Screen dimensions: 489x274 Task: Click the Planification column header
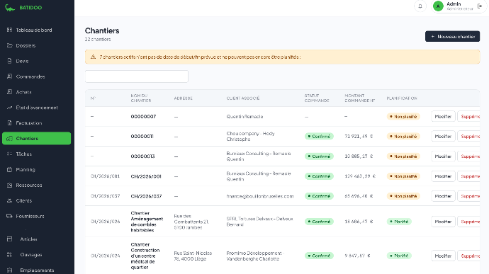[402, 98]
